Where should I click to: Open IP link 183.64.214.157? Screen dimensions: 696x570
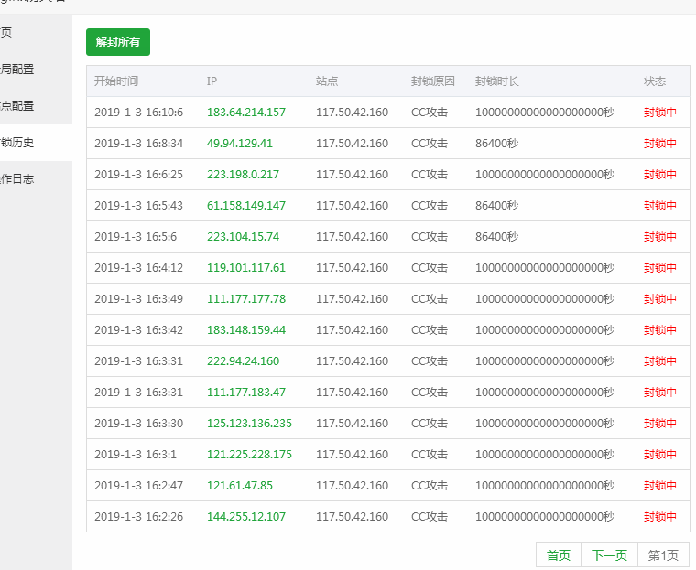(246, 113)
